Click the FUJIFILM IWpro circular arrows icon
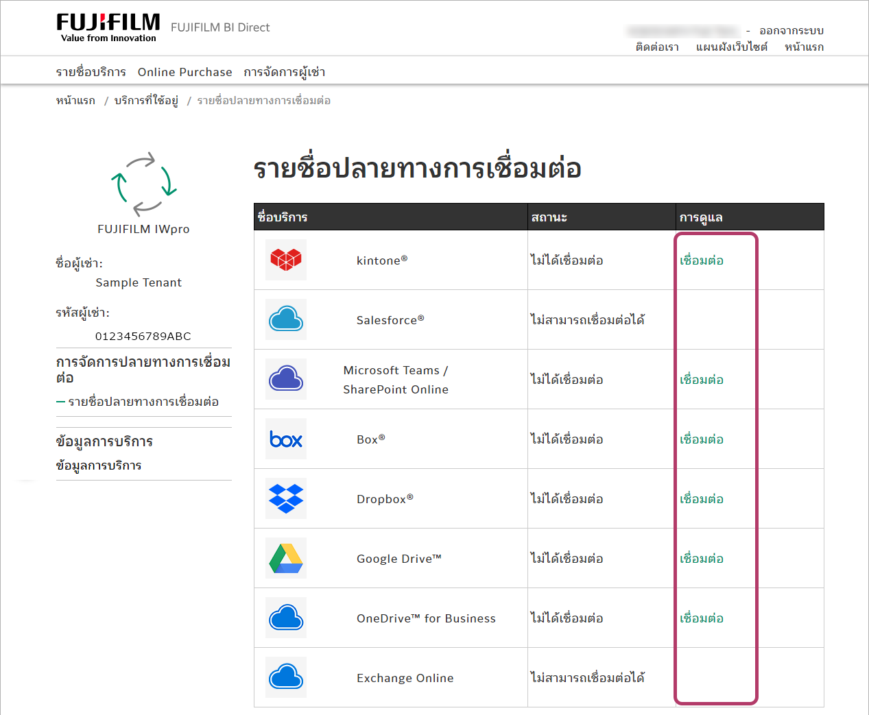Image resolution: width=869 pixels, height=715 pixels. coord(144,184)
